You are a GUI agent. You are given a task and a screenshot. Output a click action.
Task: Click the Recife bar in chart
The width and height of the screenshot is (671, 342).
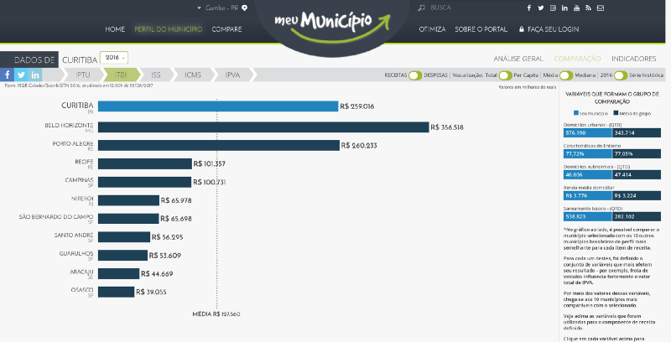144,163
